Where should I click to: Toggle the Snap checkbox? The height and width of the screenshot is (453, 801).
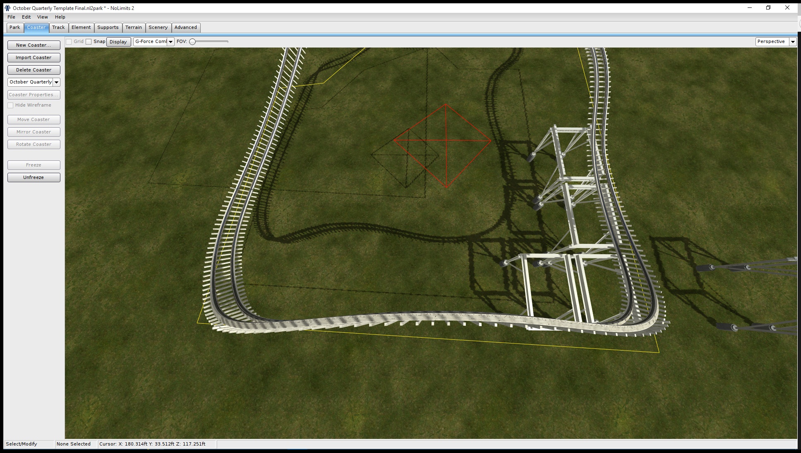89,42
